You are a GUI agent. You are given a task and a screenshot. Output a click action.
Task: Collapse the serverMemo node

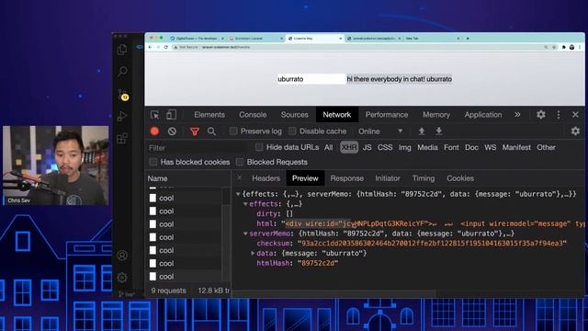(x=245, y=234)
